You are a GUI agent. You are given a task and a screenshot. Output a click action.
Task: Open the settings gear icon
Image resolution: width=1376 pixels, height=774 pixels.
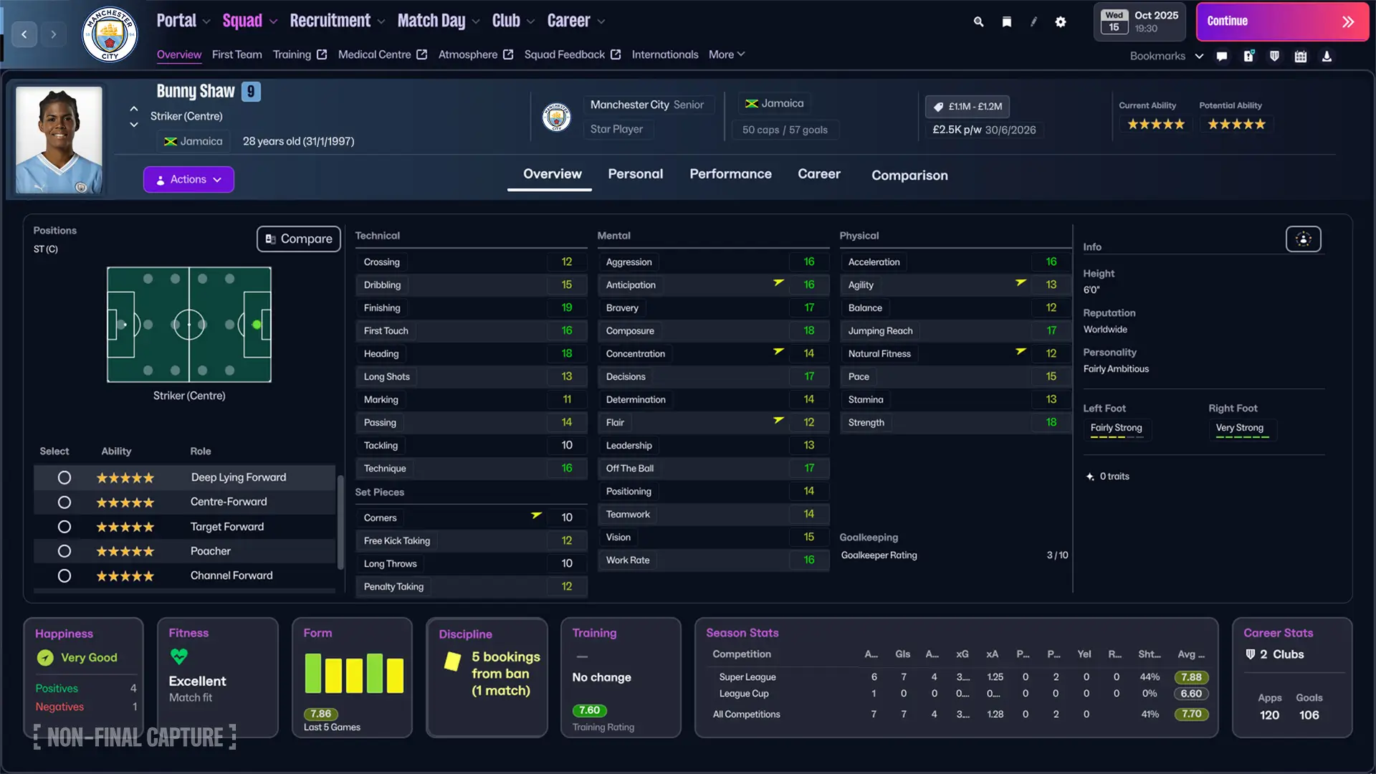tap(1061, 21)
